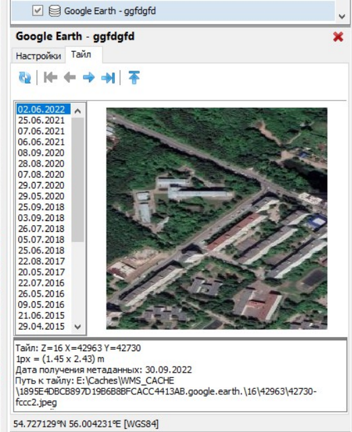Image resolution: width=352 pixels, height=432 pixels.
Task: Click the database icon beside Google Earth layer
Action: click(55, 11)
